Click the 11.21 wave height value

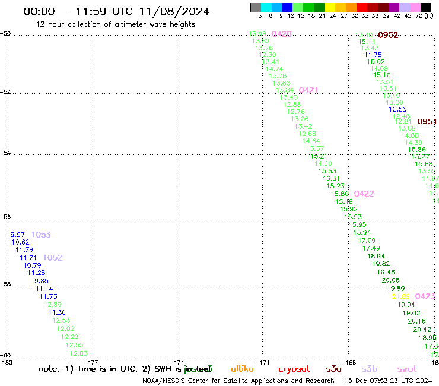point(28,258)
